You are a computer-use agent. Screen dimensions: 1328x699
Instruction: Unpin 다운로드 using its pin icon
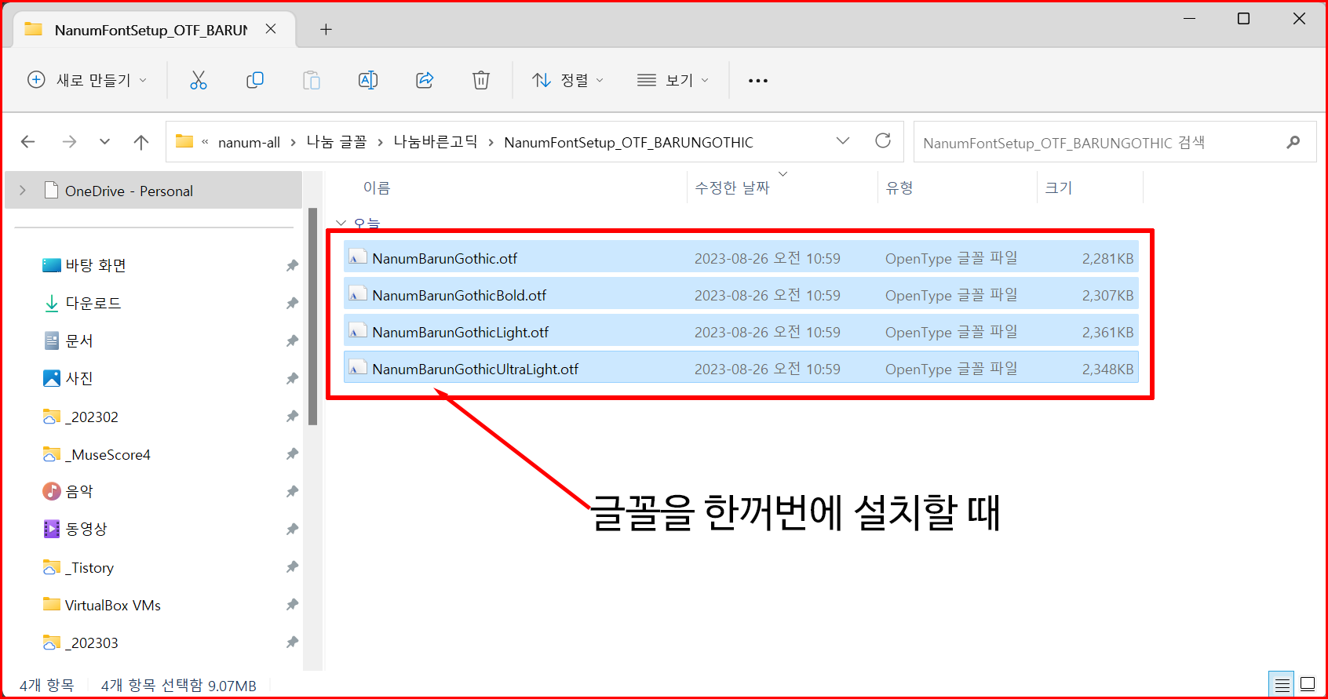coord(292,304)
